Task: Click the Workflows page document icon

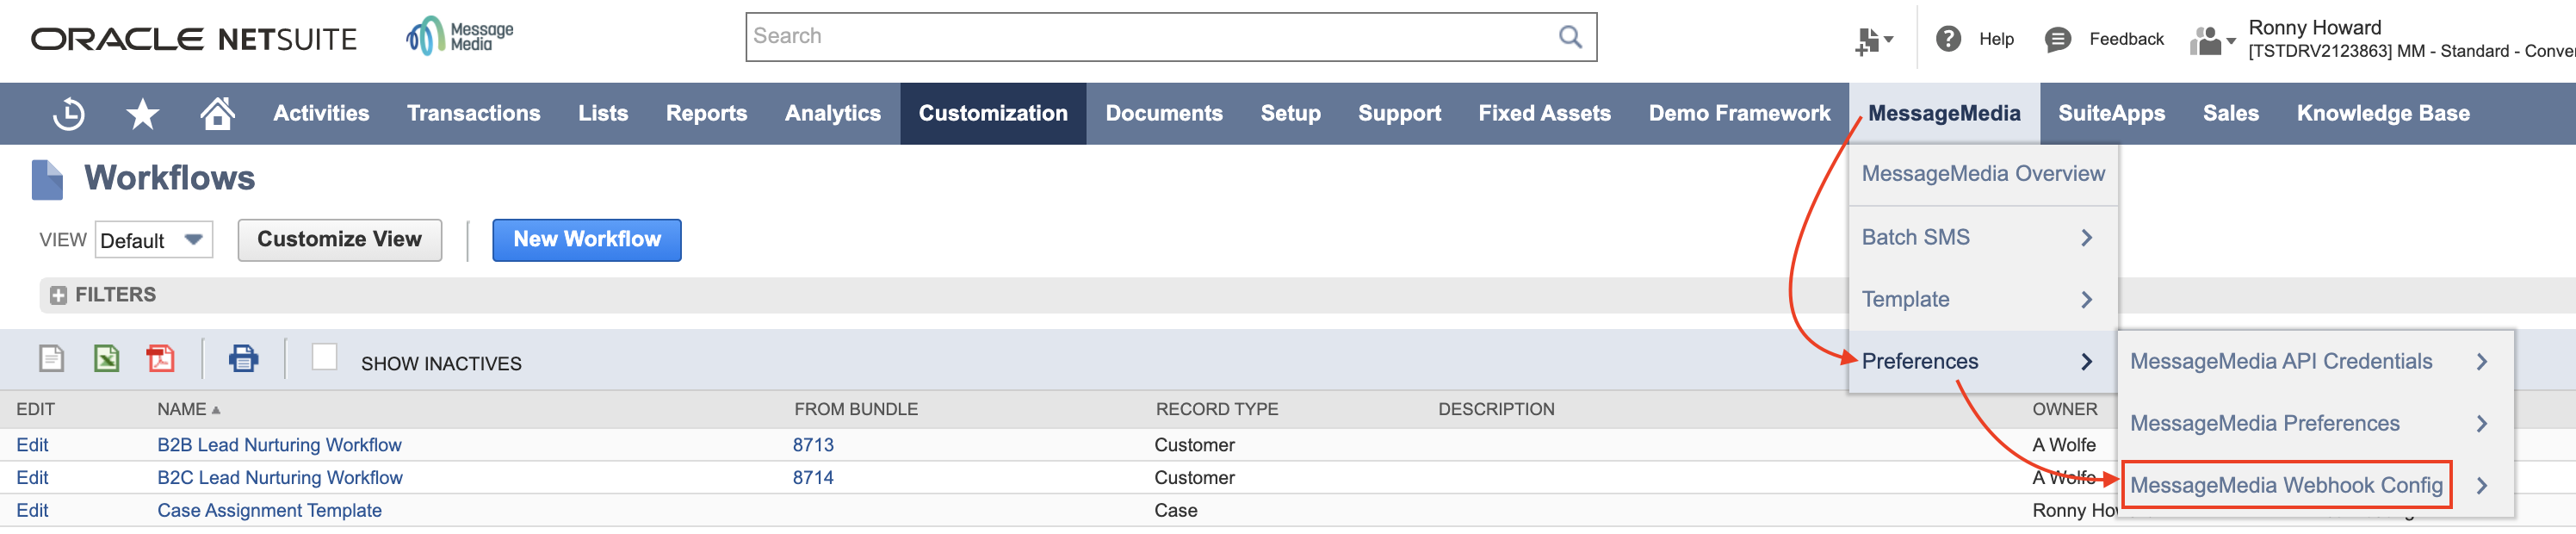Action: click(47, 180)
